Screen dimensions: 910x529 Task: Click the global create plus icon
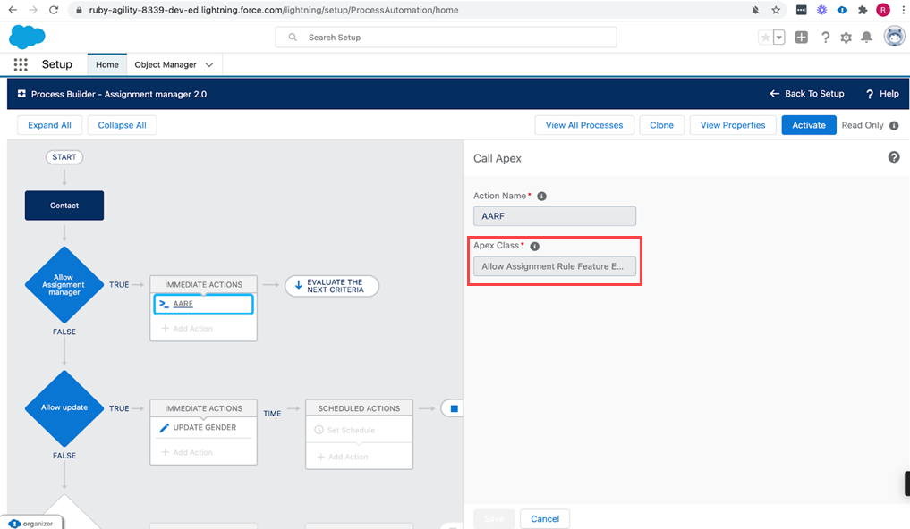802,38
